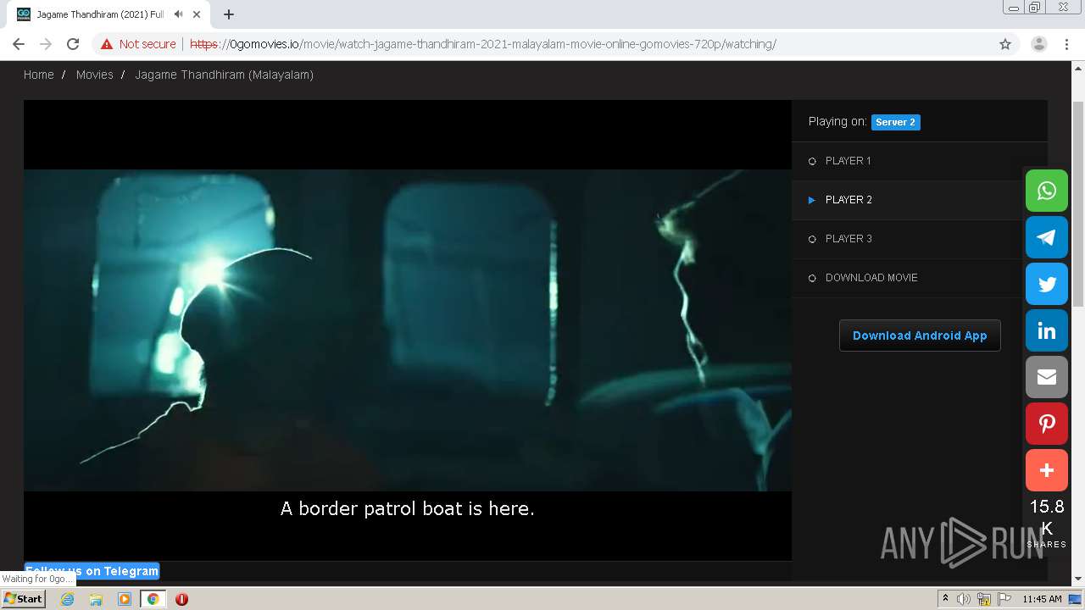Open network icon in system tray
Viewport: 1085px width, 610px height.
pos(984,599)
